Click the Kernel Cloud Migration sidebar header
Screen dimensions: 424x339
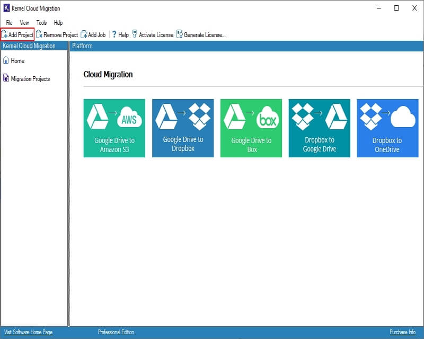pos(34,46)
